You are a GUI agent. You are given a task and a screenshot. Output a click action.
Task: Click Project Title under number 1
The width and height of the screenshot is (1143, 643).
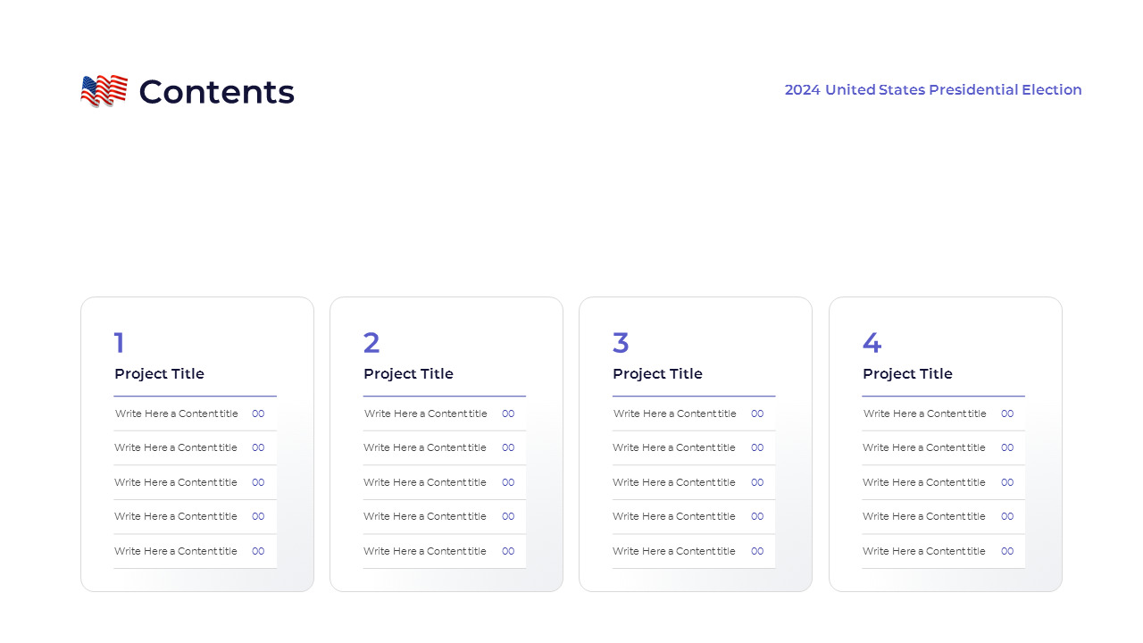tap(159, 374)
